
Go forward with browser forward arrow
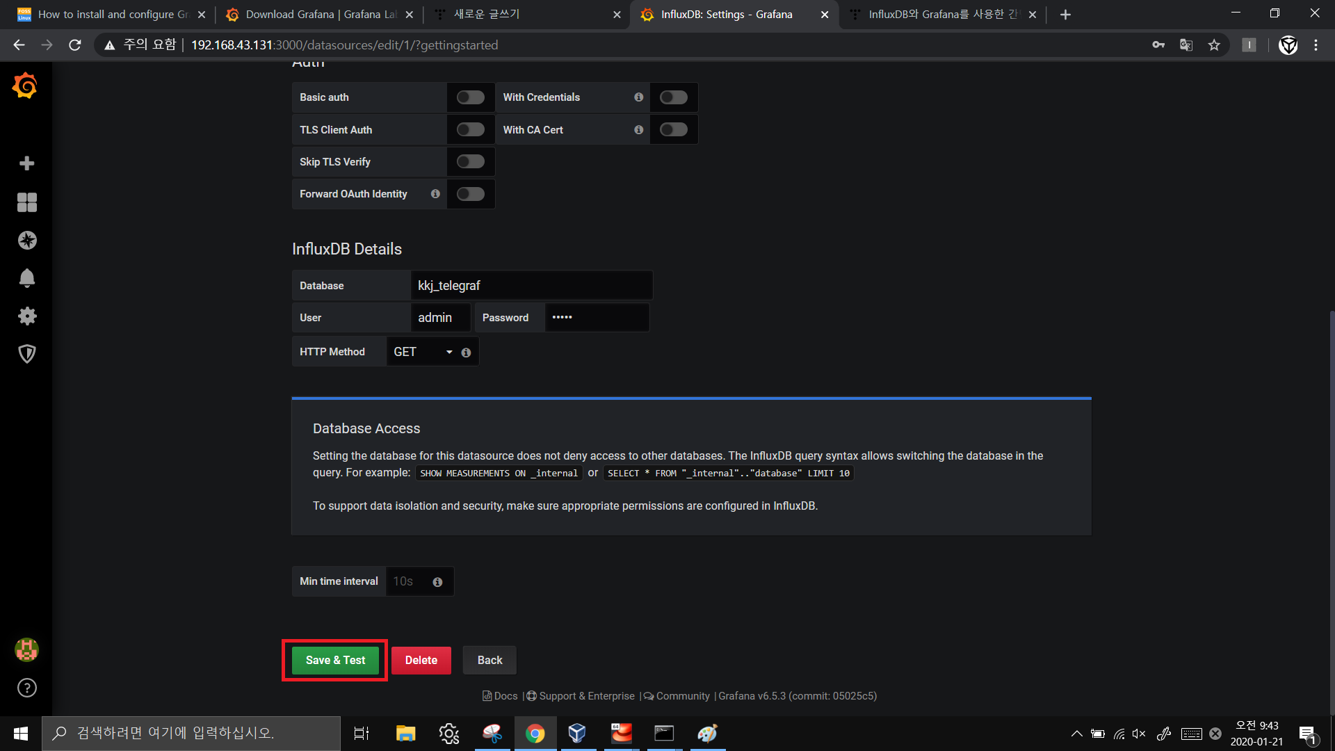47,45
